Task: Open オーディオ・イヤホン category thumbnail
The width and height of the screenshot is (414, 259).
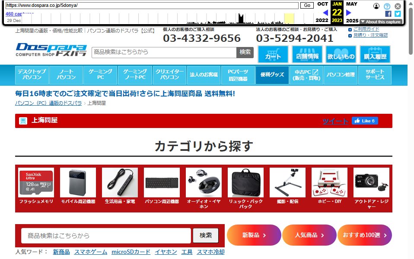Action: coord(204,182)
